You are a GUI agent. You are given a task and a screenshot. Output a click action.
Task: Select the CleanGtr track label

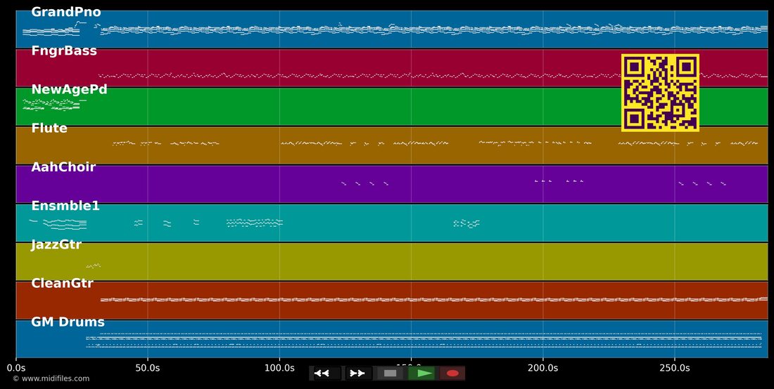pyautogui.click(x=62, y=283)
